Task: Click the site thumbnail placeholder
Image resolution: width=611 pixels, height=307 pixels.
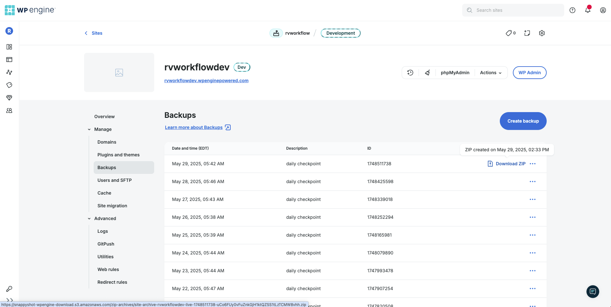Action: (119, 73)
